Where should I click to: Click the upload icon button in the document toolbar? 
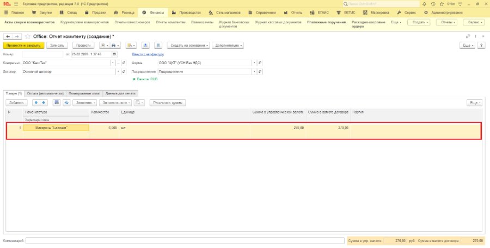(x=145, y=46)
